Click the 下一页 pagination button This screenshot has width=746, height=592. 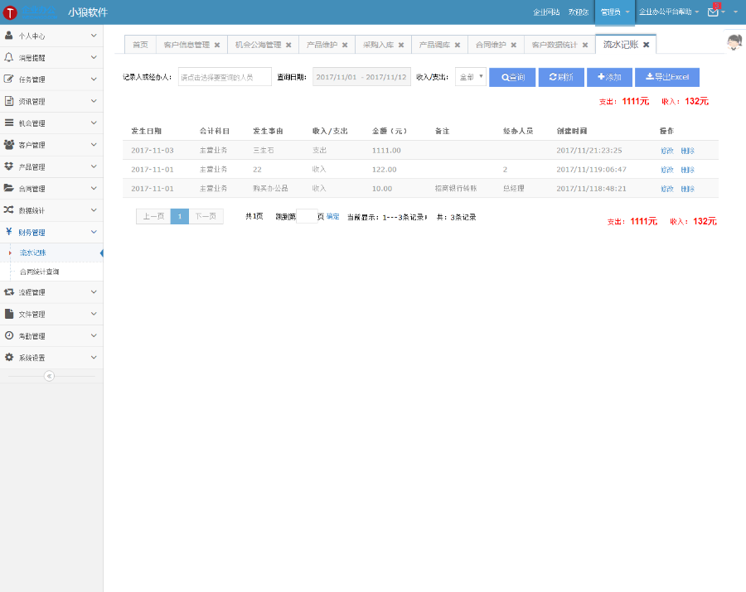[x=206, y=216]
